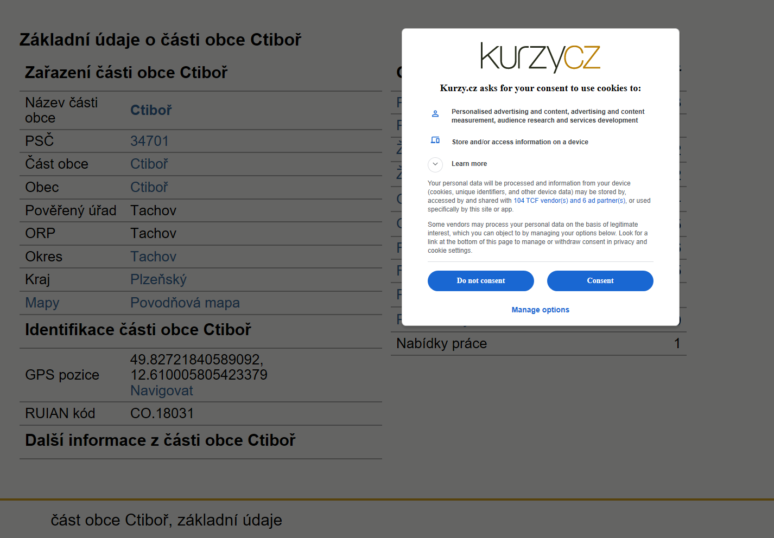The height and width of the screenshot is (538, 774).
Task: Open the Mapy link
Action: click(42, 303)
